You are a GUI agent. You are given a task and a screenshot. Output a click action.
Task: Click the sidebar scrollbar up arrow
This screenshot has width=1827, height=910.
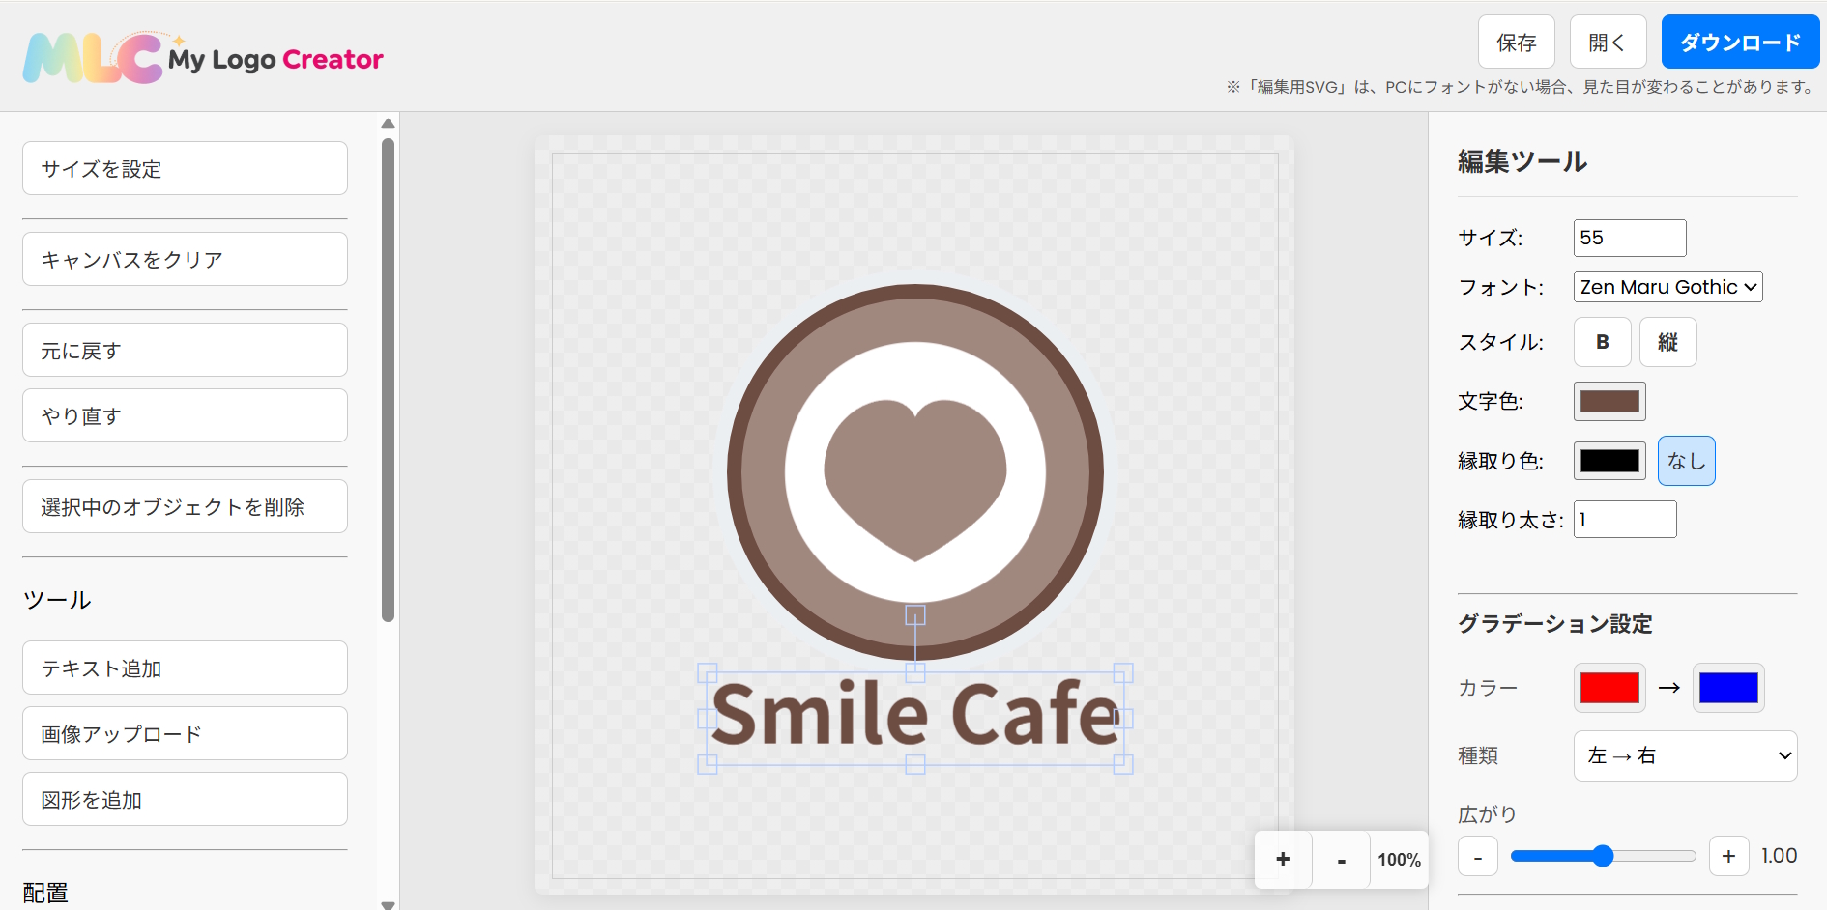click(388, 123)
